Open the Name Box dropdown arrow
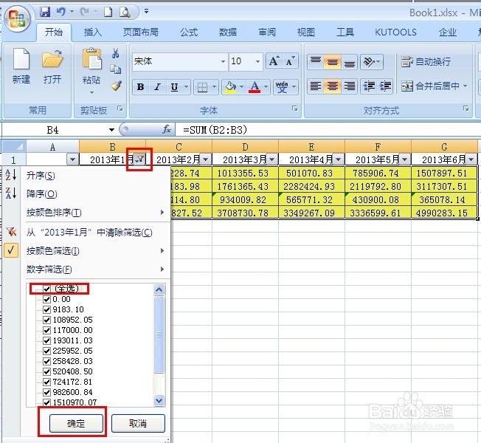 (111, 130)
